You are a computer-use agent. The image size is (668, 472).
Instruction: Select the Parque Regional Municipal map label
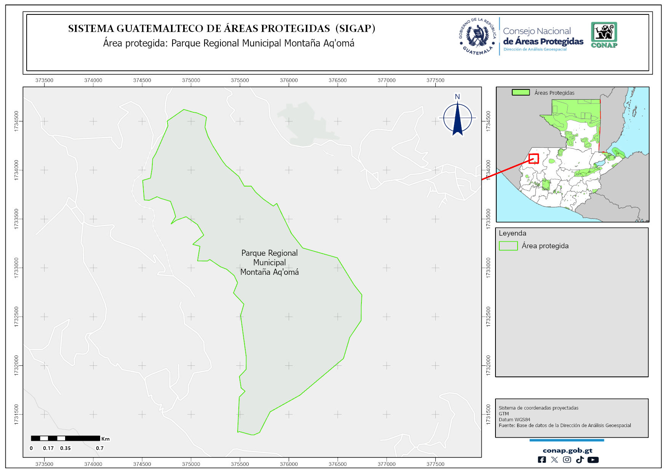pos(269,263)
